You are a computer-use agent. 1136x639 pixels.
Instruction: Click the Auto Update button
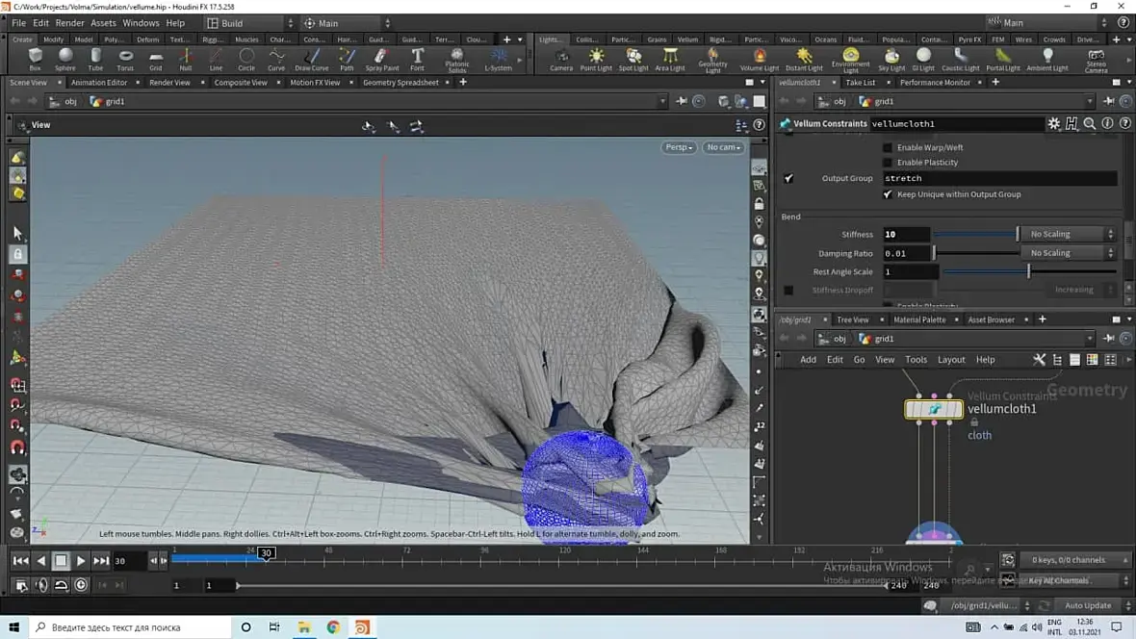(x=1088, y=605)
